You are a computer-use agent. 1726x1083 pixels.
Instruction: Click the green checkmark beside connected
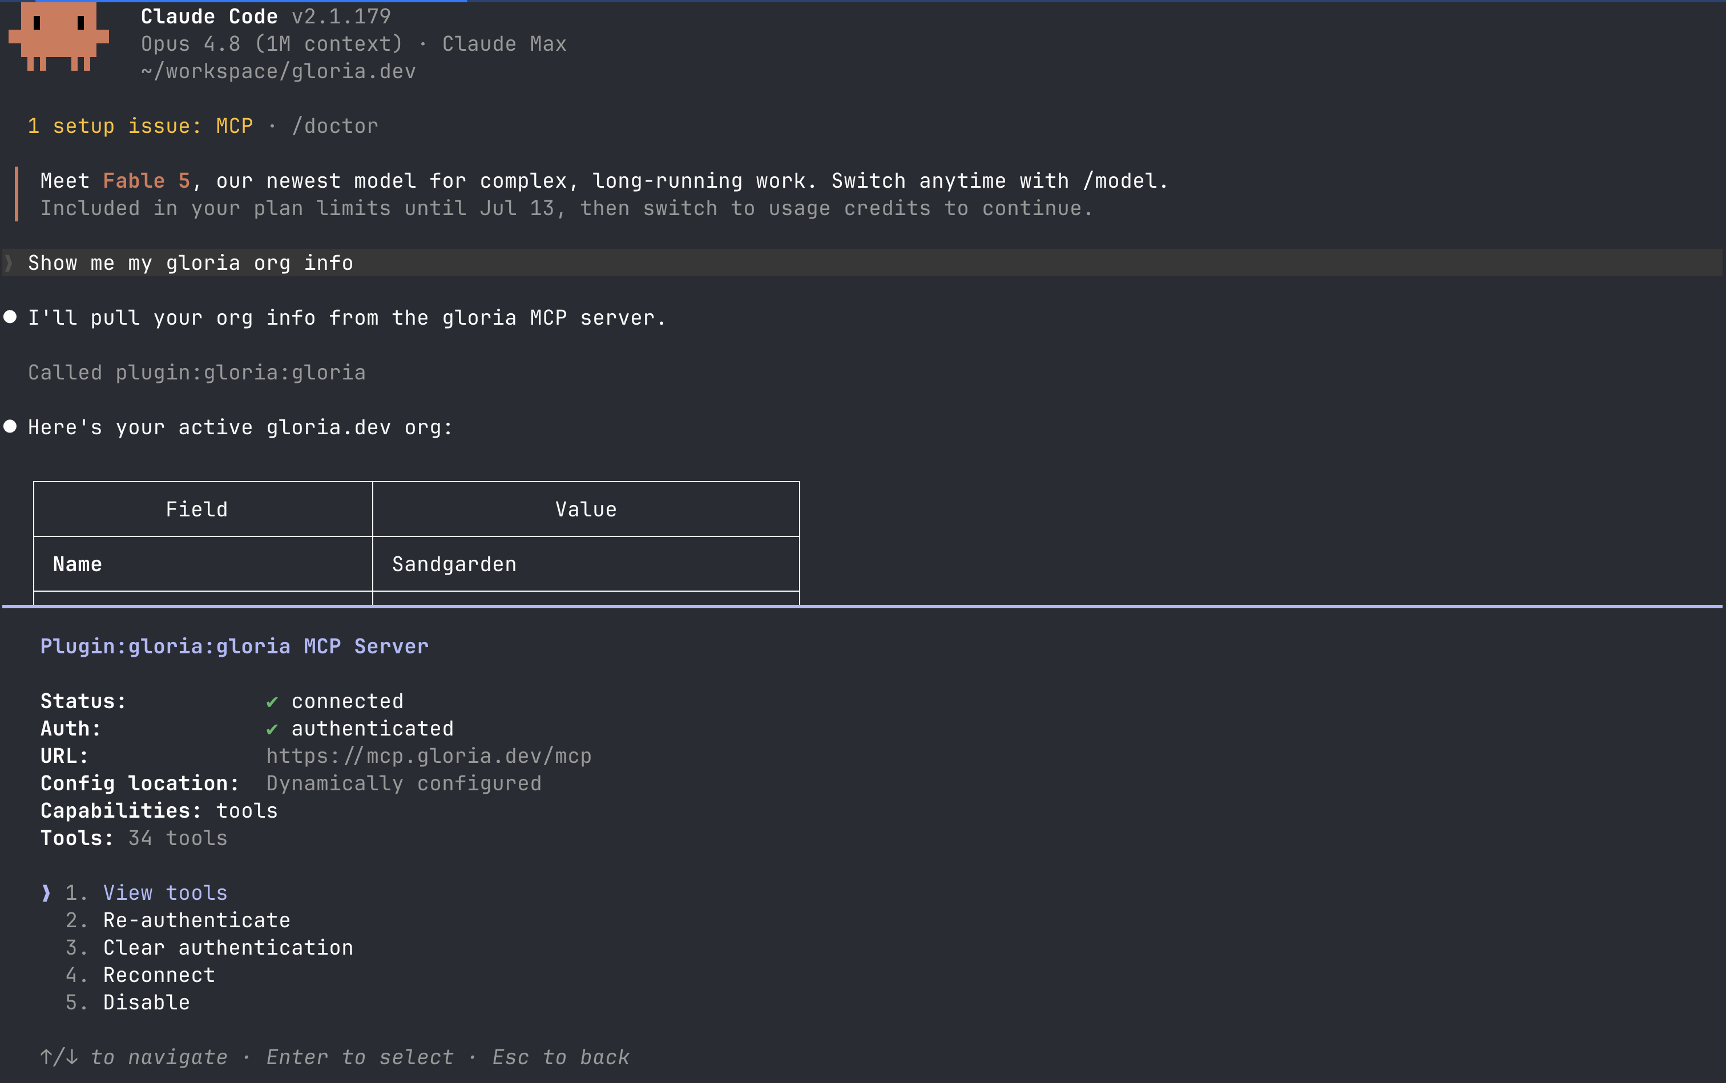[272, 702]
